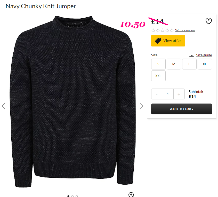Rate product with the fifth star

click(172, 30)
